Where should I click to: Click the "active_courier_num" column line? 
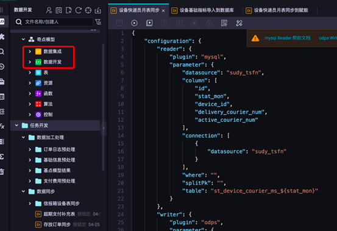tap(226, 120)
